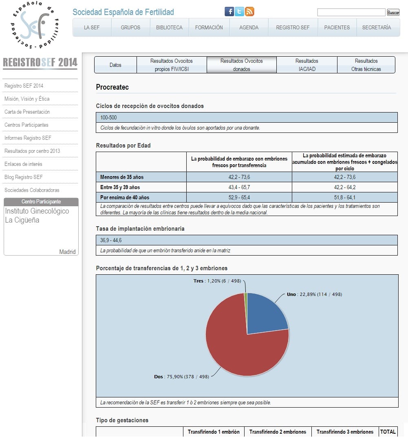Viewport: 408px width, 439px height.
Task: Open the Sociedades Colaboradoras link
Action: pos(32,190)
